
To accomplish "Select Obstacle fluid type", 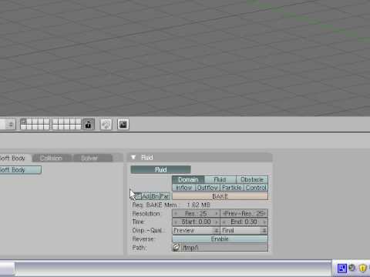I will (x=252, y=179).
